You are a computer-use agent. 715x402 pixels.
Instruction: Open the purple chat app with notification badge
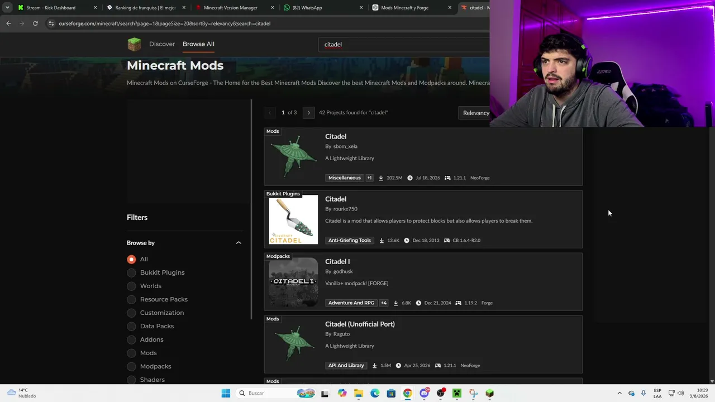pyautogui.click(x=425, y=393)
